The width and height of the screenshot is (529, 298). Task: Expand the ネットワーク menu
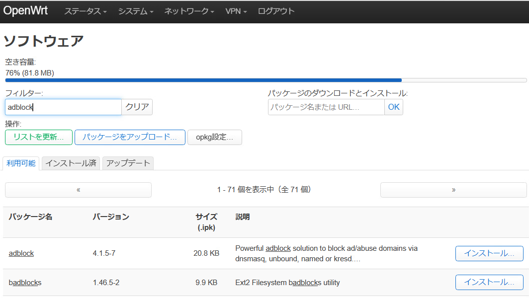tap(189, 11)
